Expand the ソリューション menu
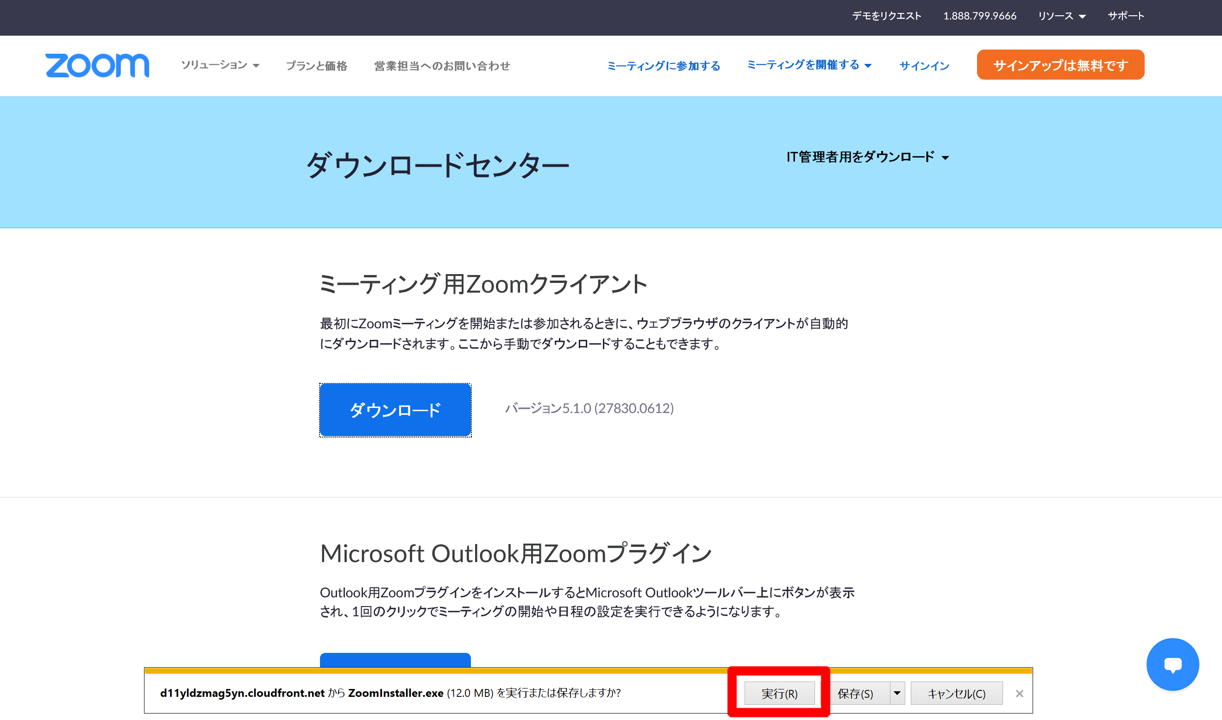 220,65
